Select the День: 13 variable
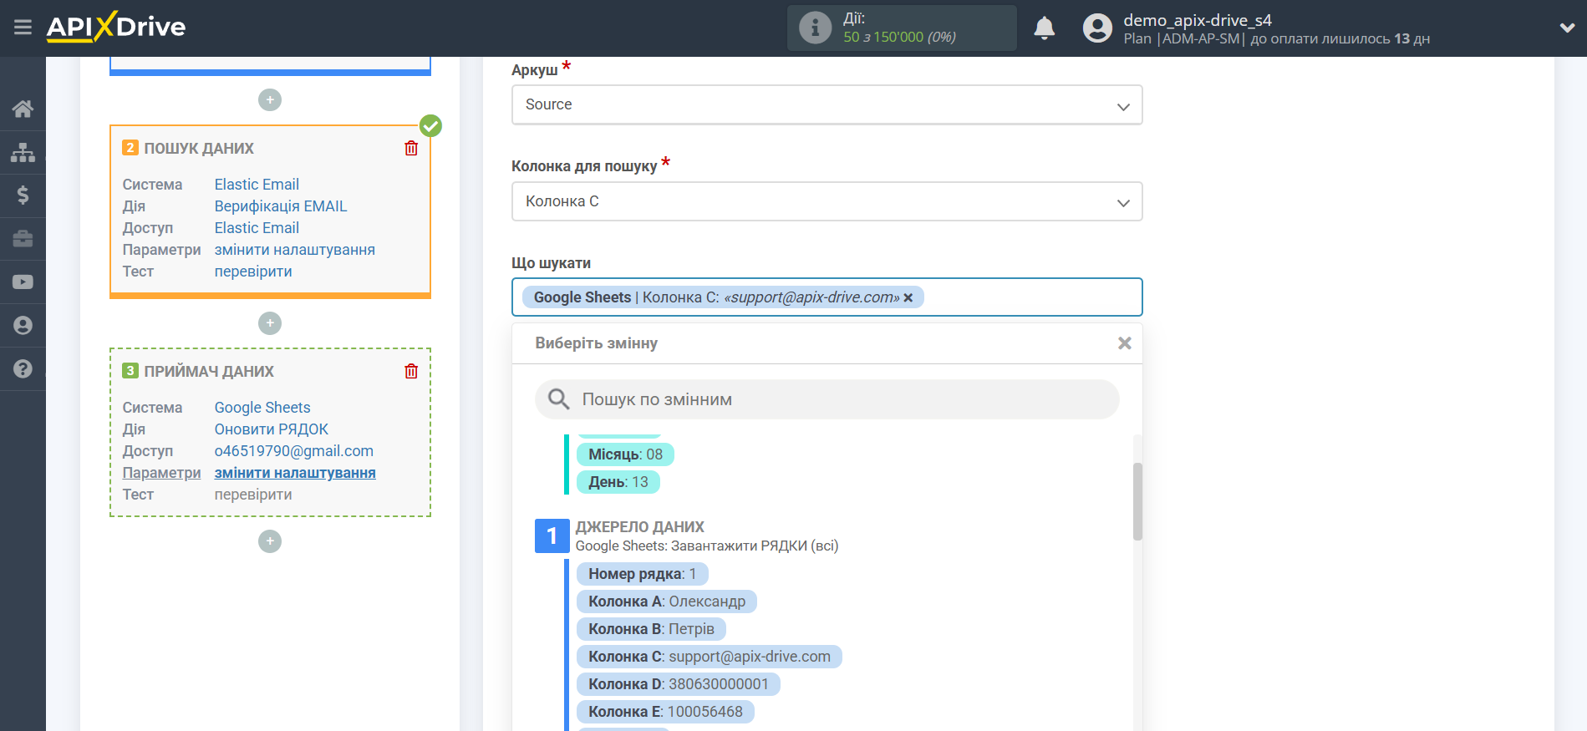The width and height of the screenshot is (1587, 731). click(618, 482)
